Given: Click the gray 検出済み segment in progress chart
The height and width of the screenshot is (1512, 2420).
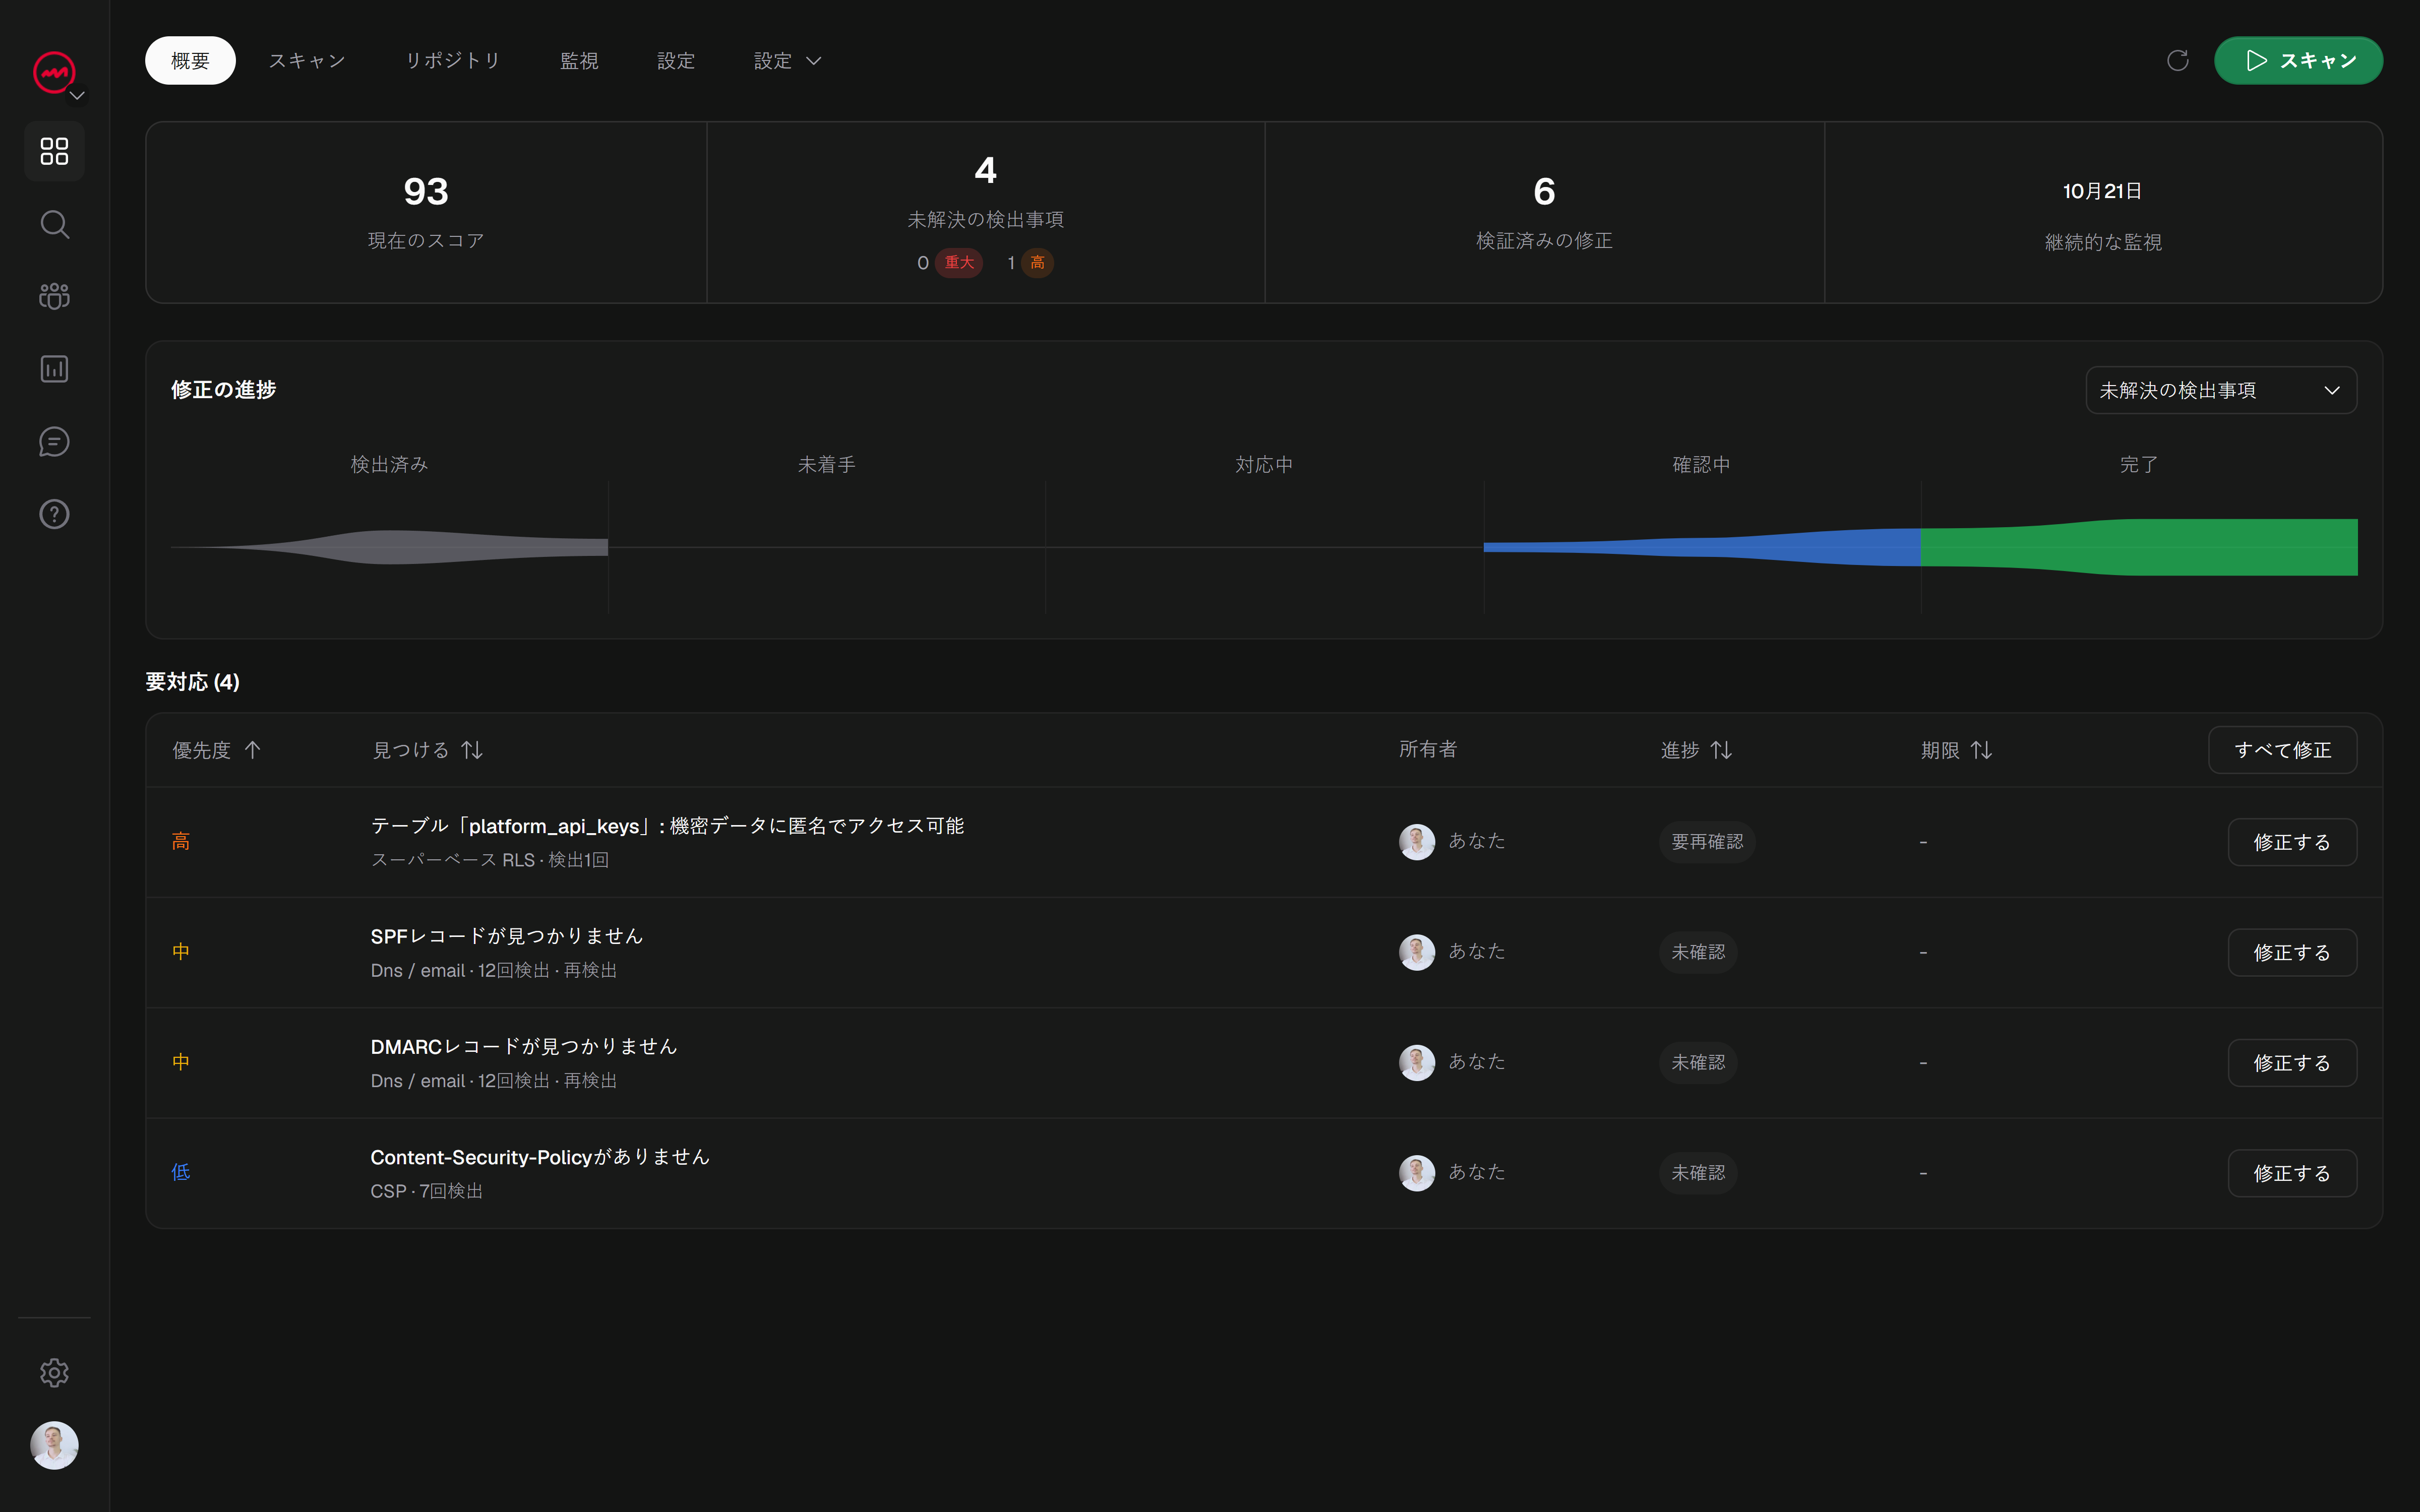Looking at the screenshot, I should point(390,547).
